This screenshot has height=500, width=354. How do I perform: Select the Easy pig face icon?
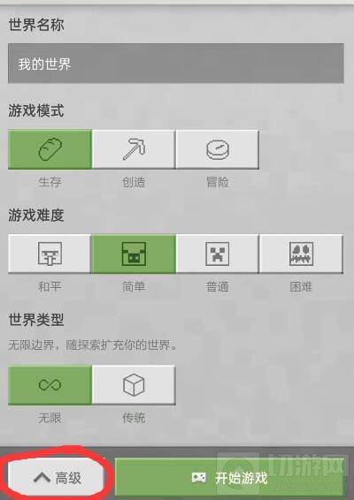pos(134,254)
